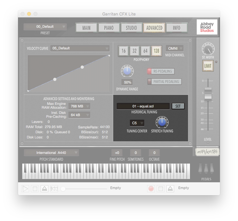This screenshot has width=238, height=221.
Task: Click the play button in the player
Action: coord(25,189)
